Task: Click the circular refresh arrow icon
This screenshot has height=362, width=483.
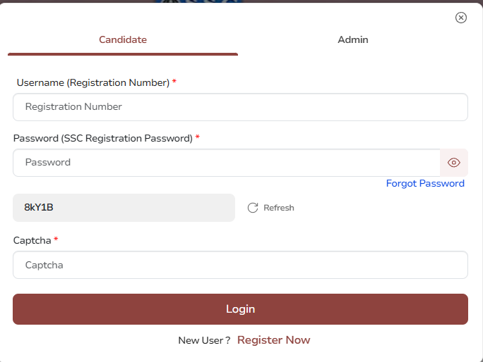Action: tap(253, 208)
